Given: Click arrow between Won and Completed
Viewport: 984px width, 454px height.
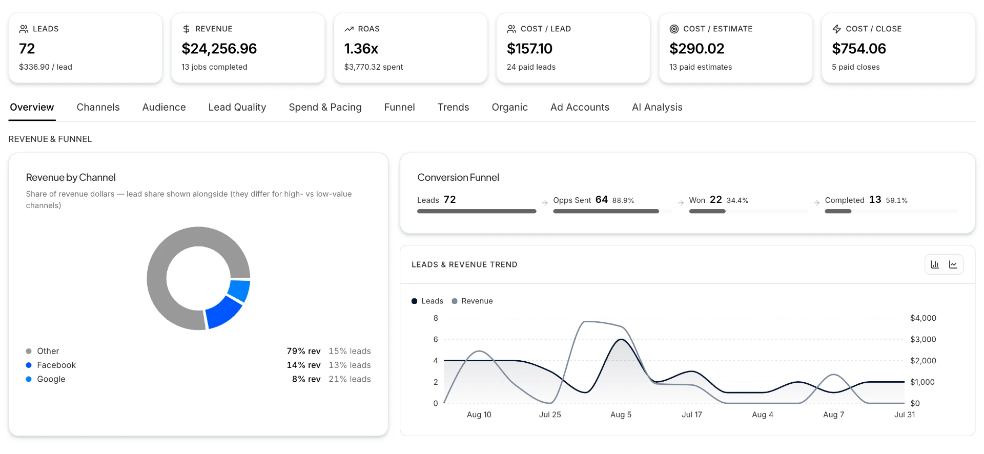Looking at the screenshot, I should click(816, 203).
